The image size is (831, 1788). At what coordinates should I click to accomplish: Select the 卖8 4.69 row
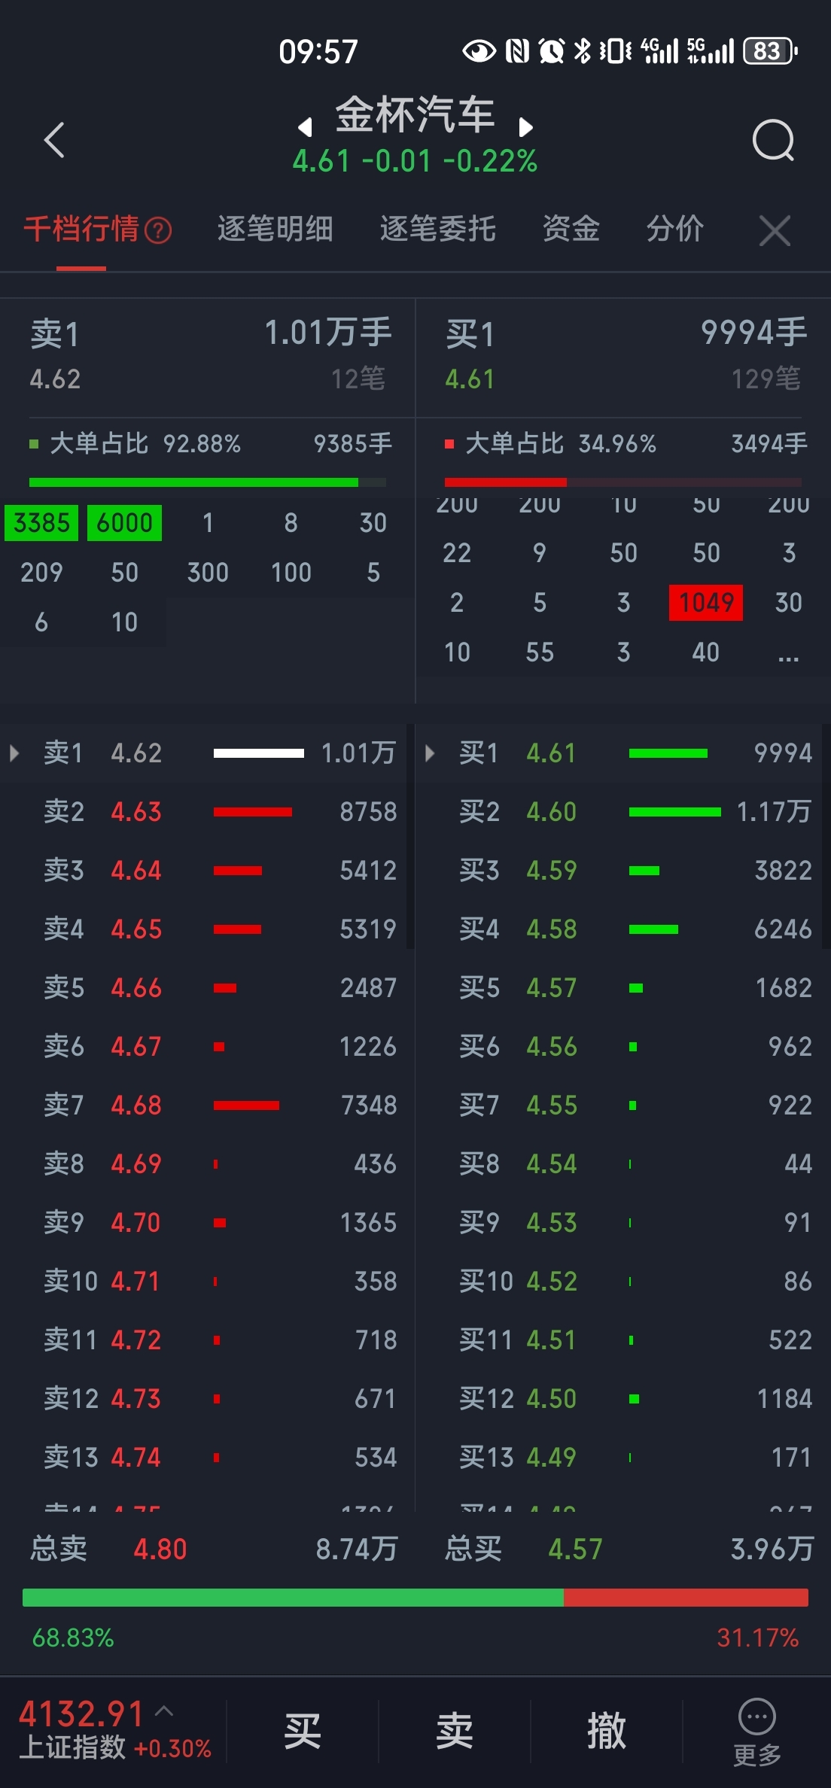pos(208,1164)
